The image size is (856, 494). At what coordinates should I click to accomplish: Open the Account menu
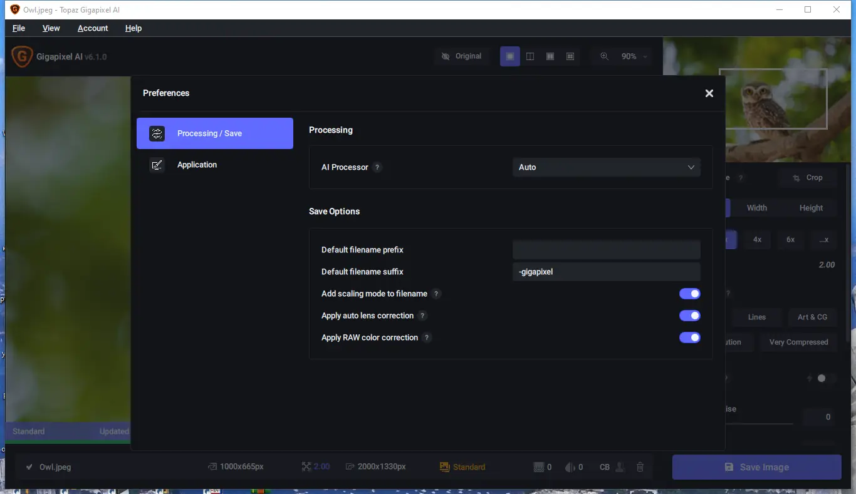(x=93, y=28)
